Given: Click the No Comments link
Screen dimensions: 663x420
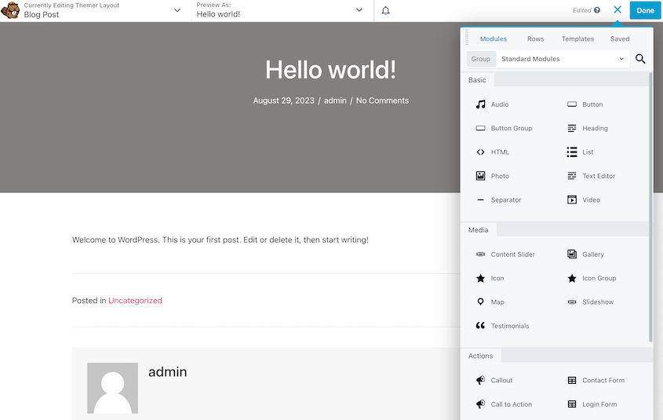Looking at the screenshot, I should [x=382, y=100].
